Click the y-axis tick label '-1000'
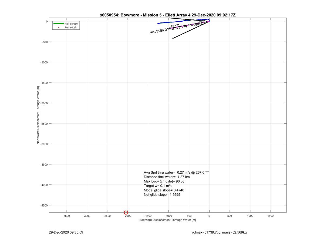This screenshot has height=239, width=324. click(44, 62)
